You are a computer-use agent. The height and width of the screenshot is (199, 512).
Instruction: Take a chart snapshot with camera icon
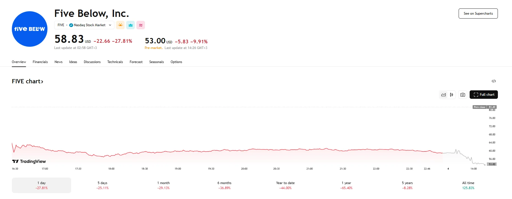(463, 95)
